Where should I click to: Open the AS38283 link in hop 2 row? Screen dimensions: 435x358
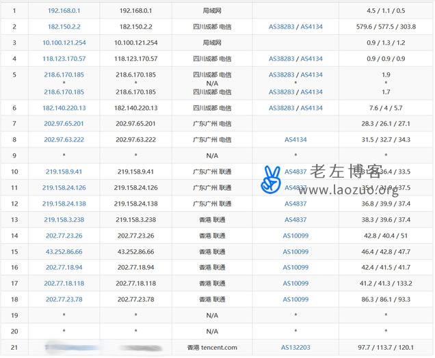[x=281, y=27]
